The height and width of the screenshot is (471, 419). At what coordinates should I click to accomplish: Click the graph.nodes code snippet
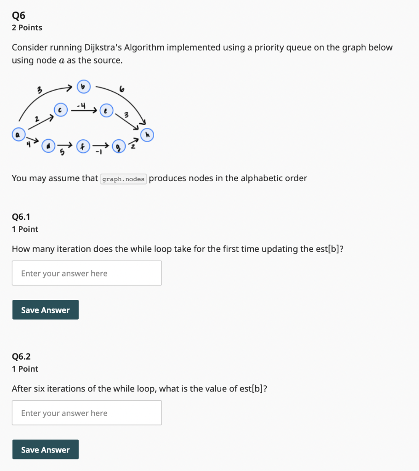tap(123, 179)
